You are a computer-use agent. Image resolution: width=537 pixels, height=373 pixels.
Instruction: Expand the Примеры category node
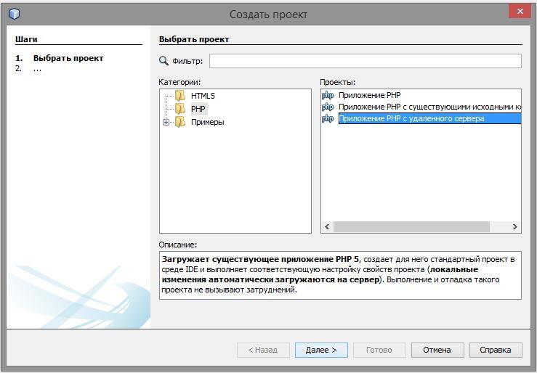[166, 122]
